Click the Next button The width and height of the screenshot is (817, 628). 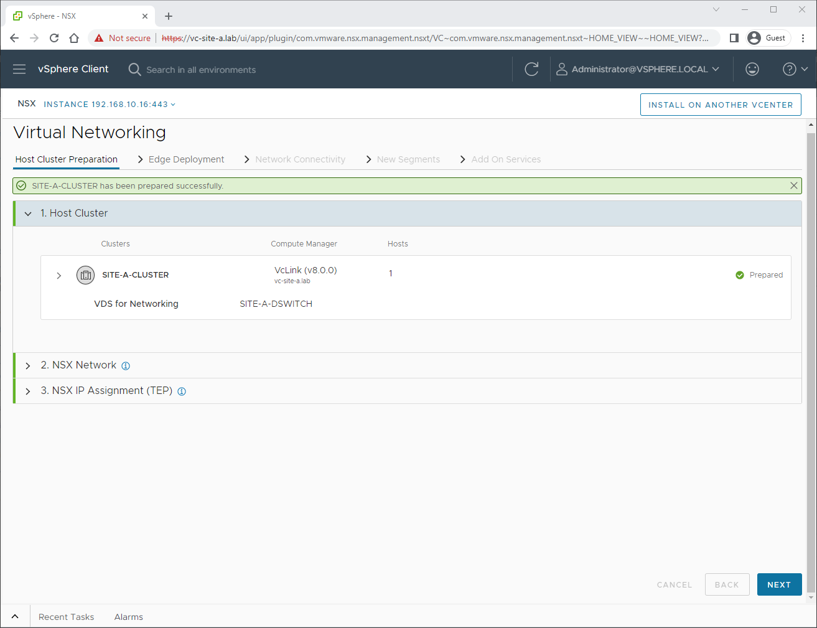click(779, 584)
